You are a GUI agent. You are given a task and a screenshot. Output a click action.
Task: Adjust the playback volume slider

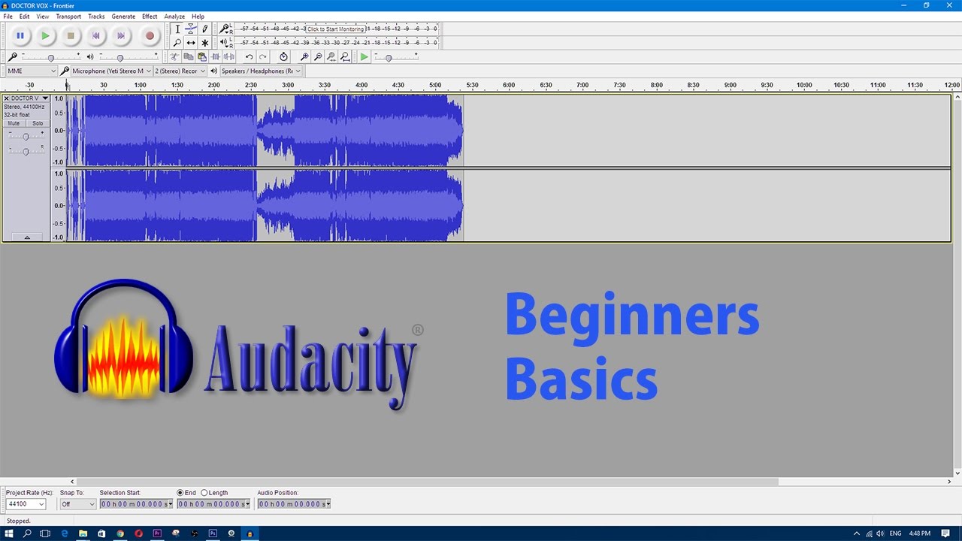(119, 58)
